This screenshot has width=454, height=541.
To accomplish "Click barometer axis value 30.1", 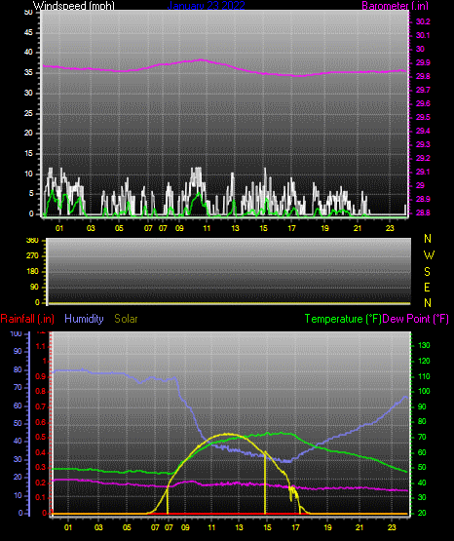I will 423,35.
